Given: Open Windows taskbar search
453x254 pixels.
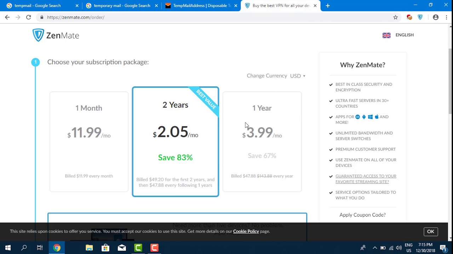Looking at the screenshot, I should (x=24, y=248).
